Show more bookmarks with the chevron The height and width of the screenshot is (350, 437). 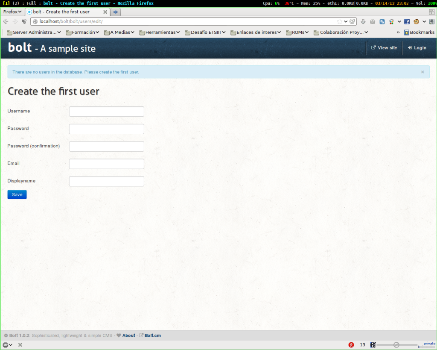[x=398, y=32]
